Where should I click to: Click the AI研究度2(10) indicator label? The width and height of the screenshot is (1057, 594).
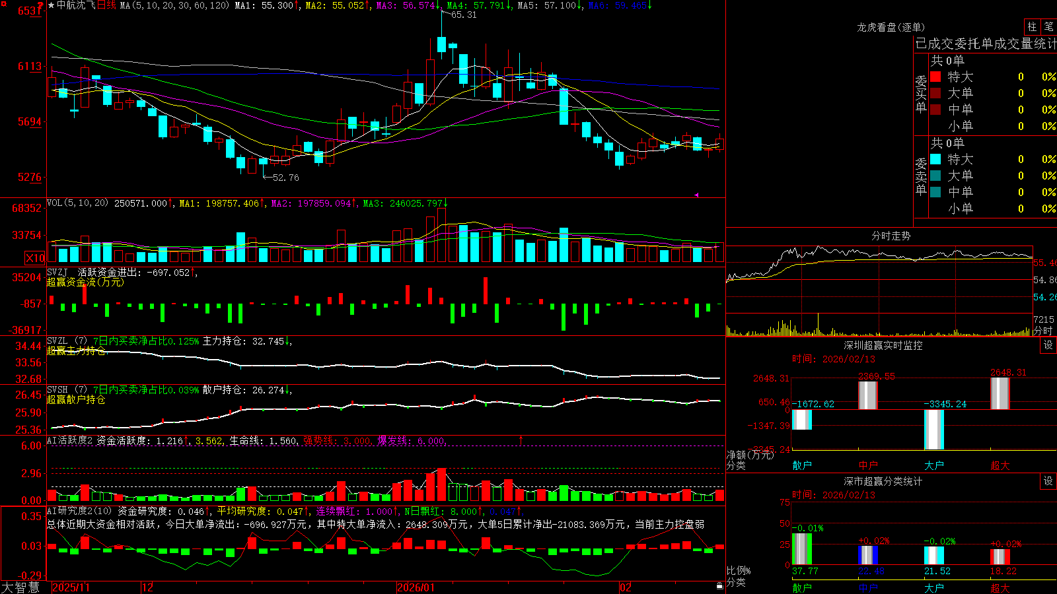pyautogui.click(x=80, y=511)
